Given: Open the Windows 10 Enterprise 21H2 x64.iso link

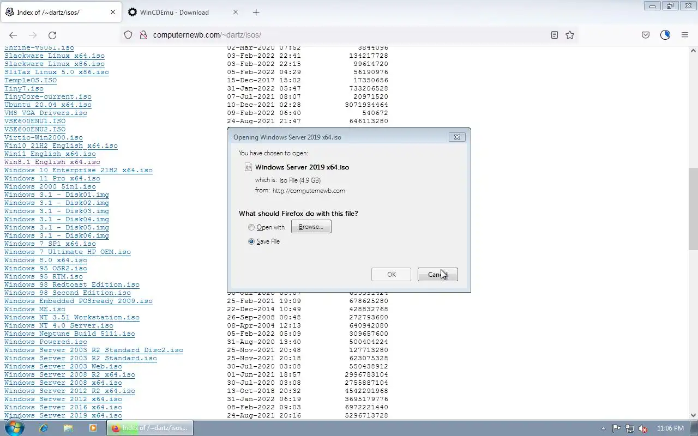Looking at the screenshot, I should pos(79,170).
